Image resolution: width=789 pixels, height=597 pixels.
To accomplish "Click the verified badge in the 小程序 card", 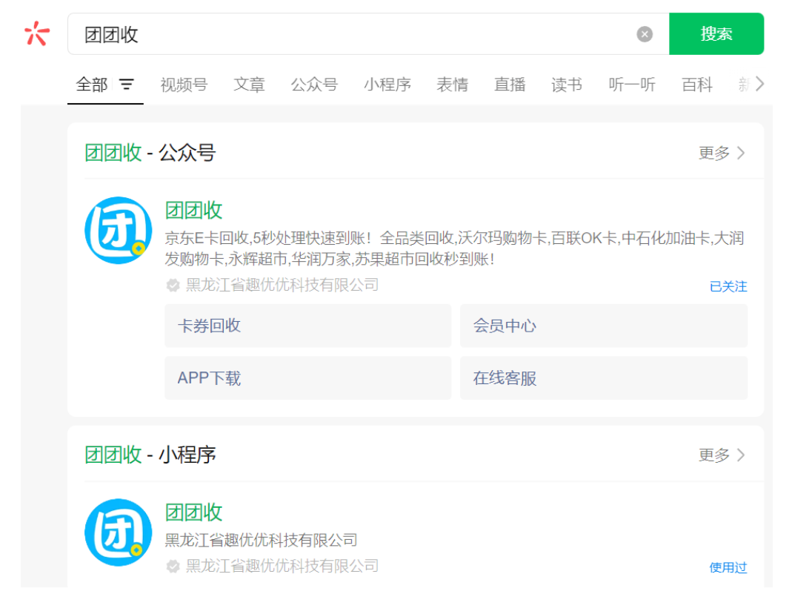I will tap(173, 567).
